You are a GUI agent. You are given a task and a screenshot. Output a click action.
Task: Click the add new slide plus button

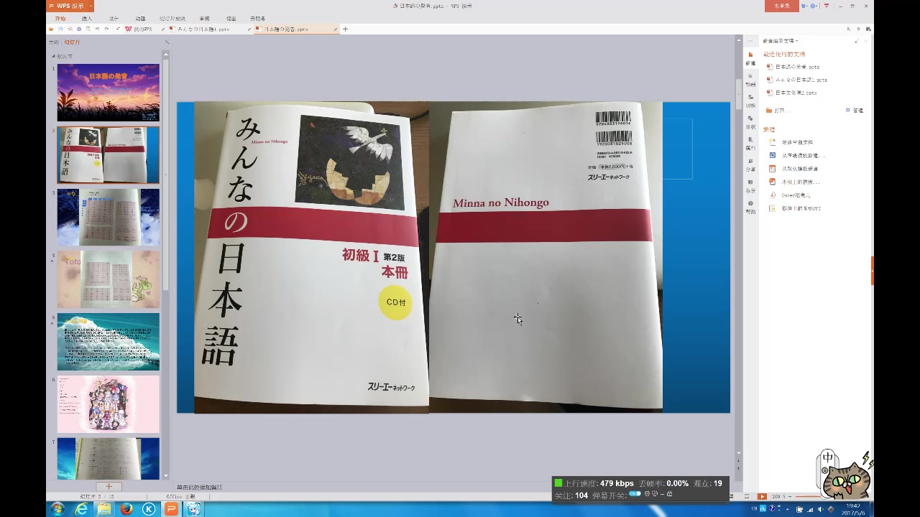coord(109,486)
